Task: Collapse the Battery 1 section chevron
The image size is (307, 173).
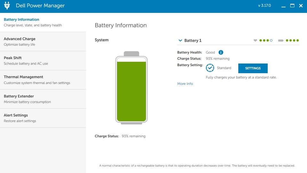Action: [180, 41]
